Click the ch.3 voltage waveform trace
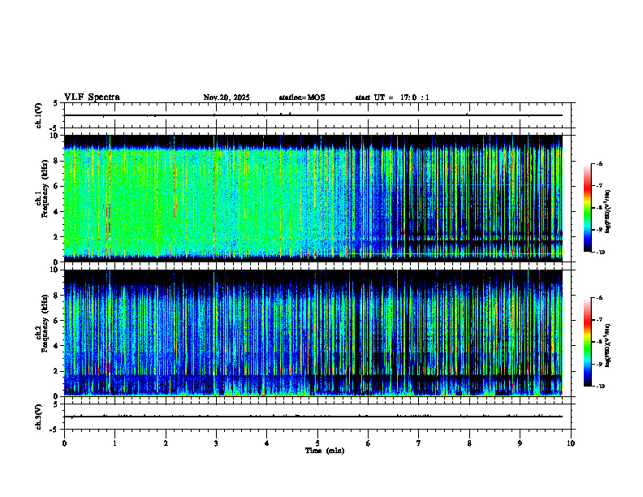Screen dimensions: 643x497 coord(313,417)
